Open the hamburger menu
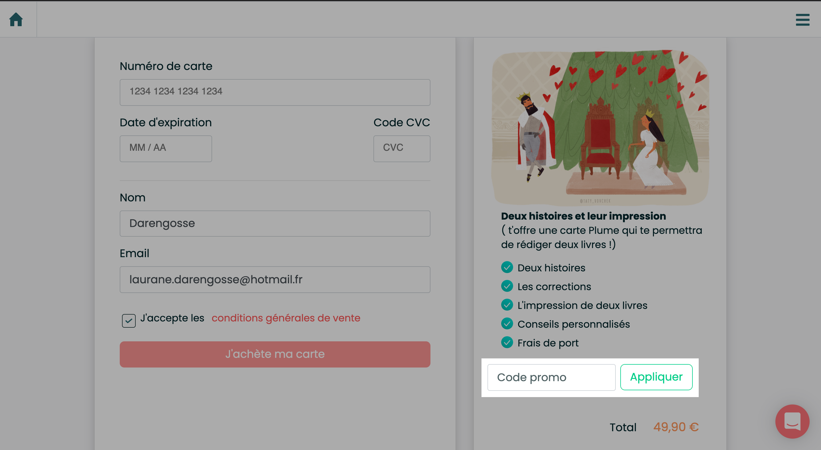The image size is (821, 450). pyautogui.click(x=802, y=20)
